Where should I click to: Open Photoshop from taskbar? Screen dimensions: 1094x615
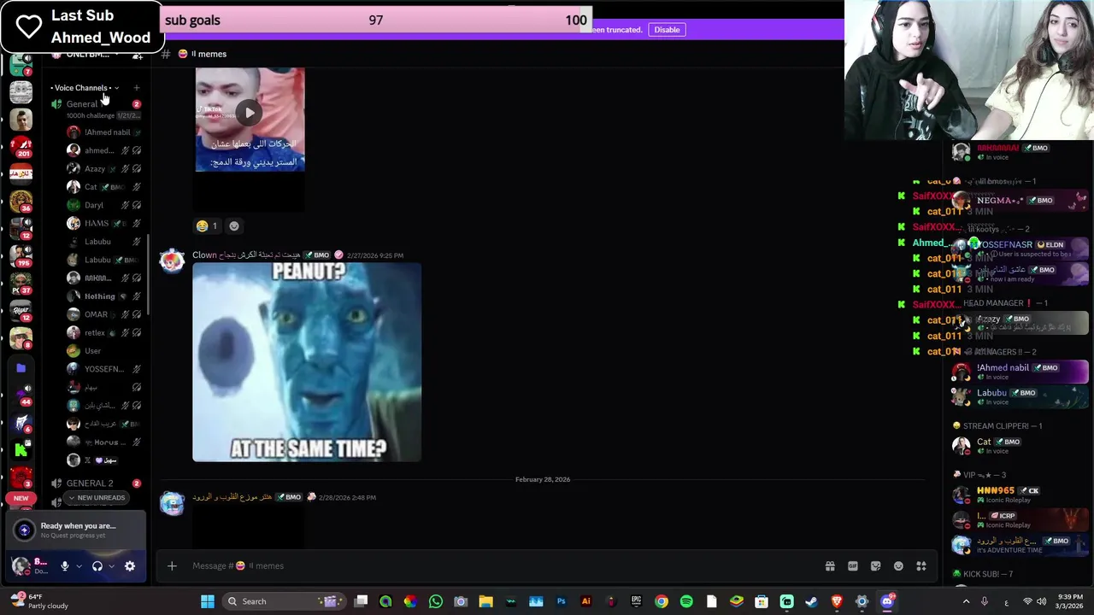pos(561,601)
